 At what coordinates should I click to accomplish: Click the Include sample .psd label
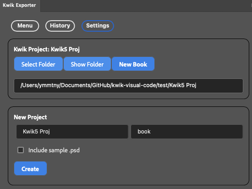[x=54, y=150]
